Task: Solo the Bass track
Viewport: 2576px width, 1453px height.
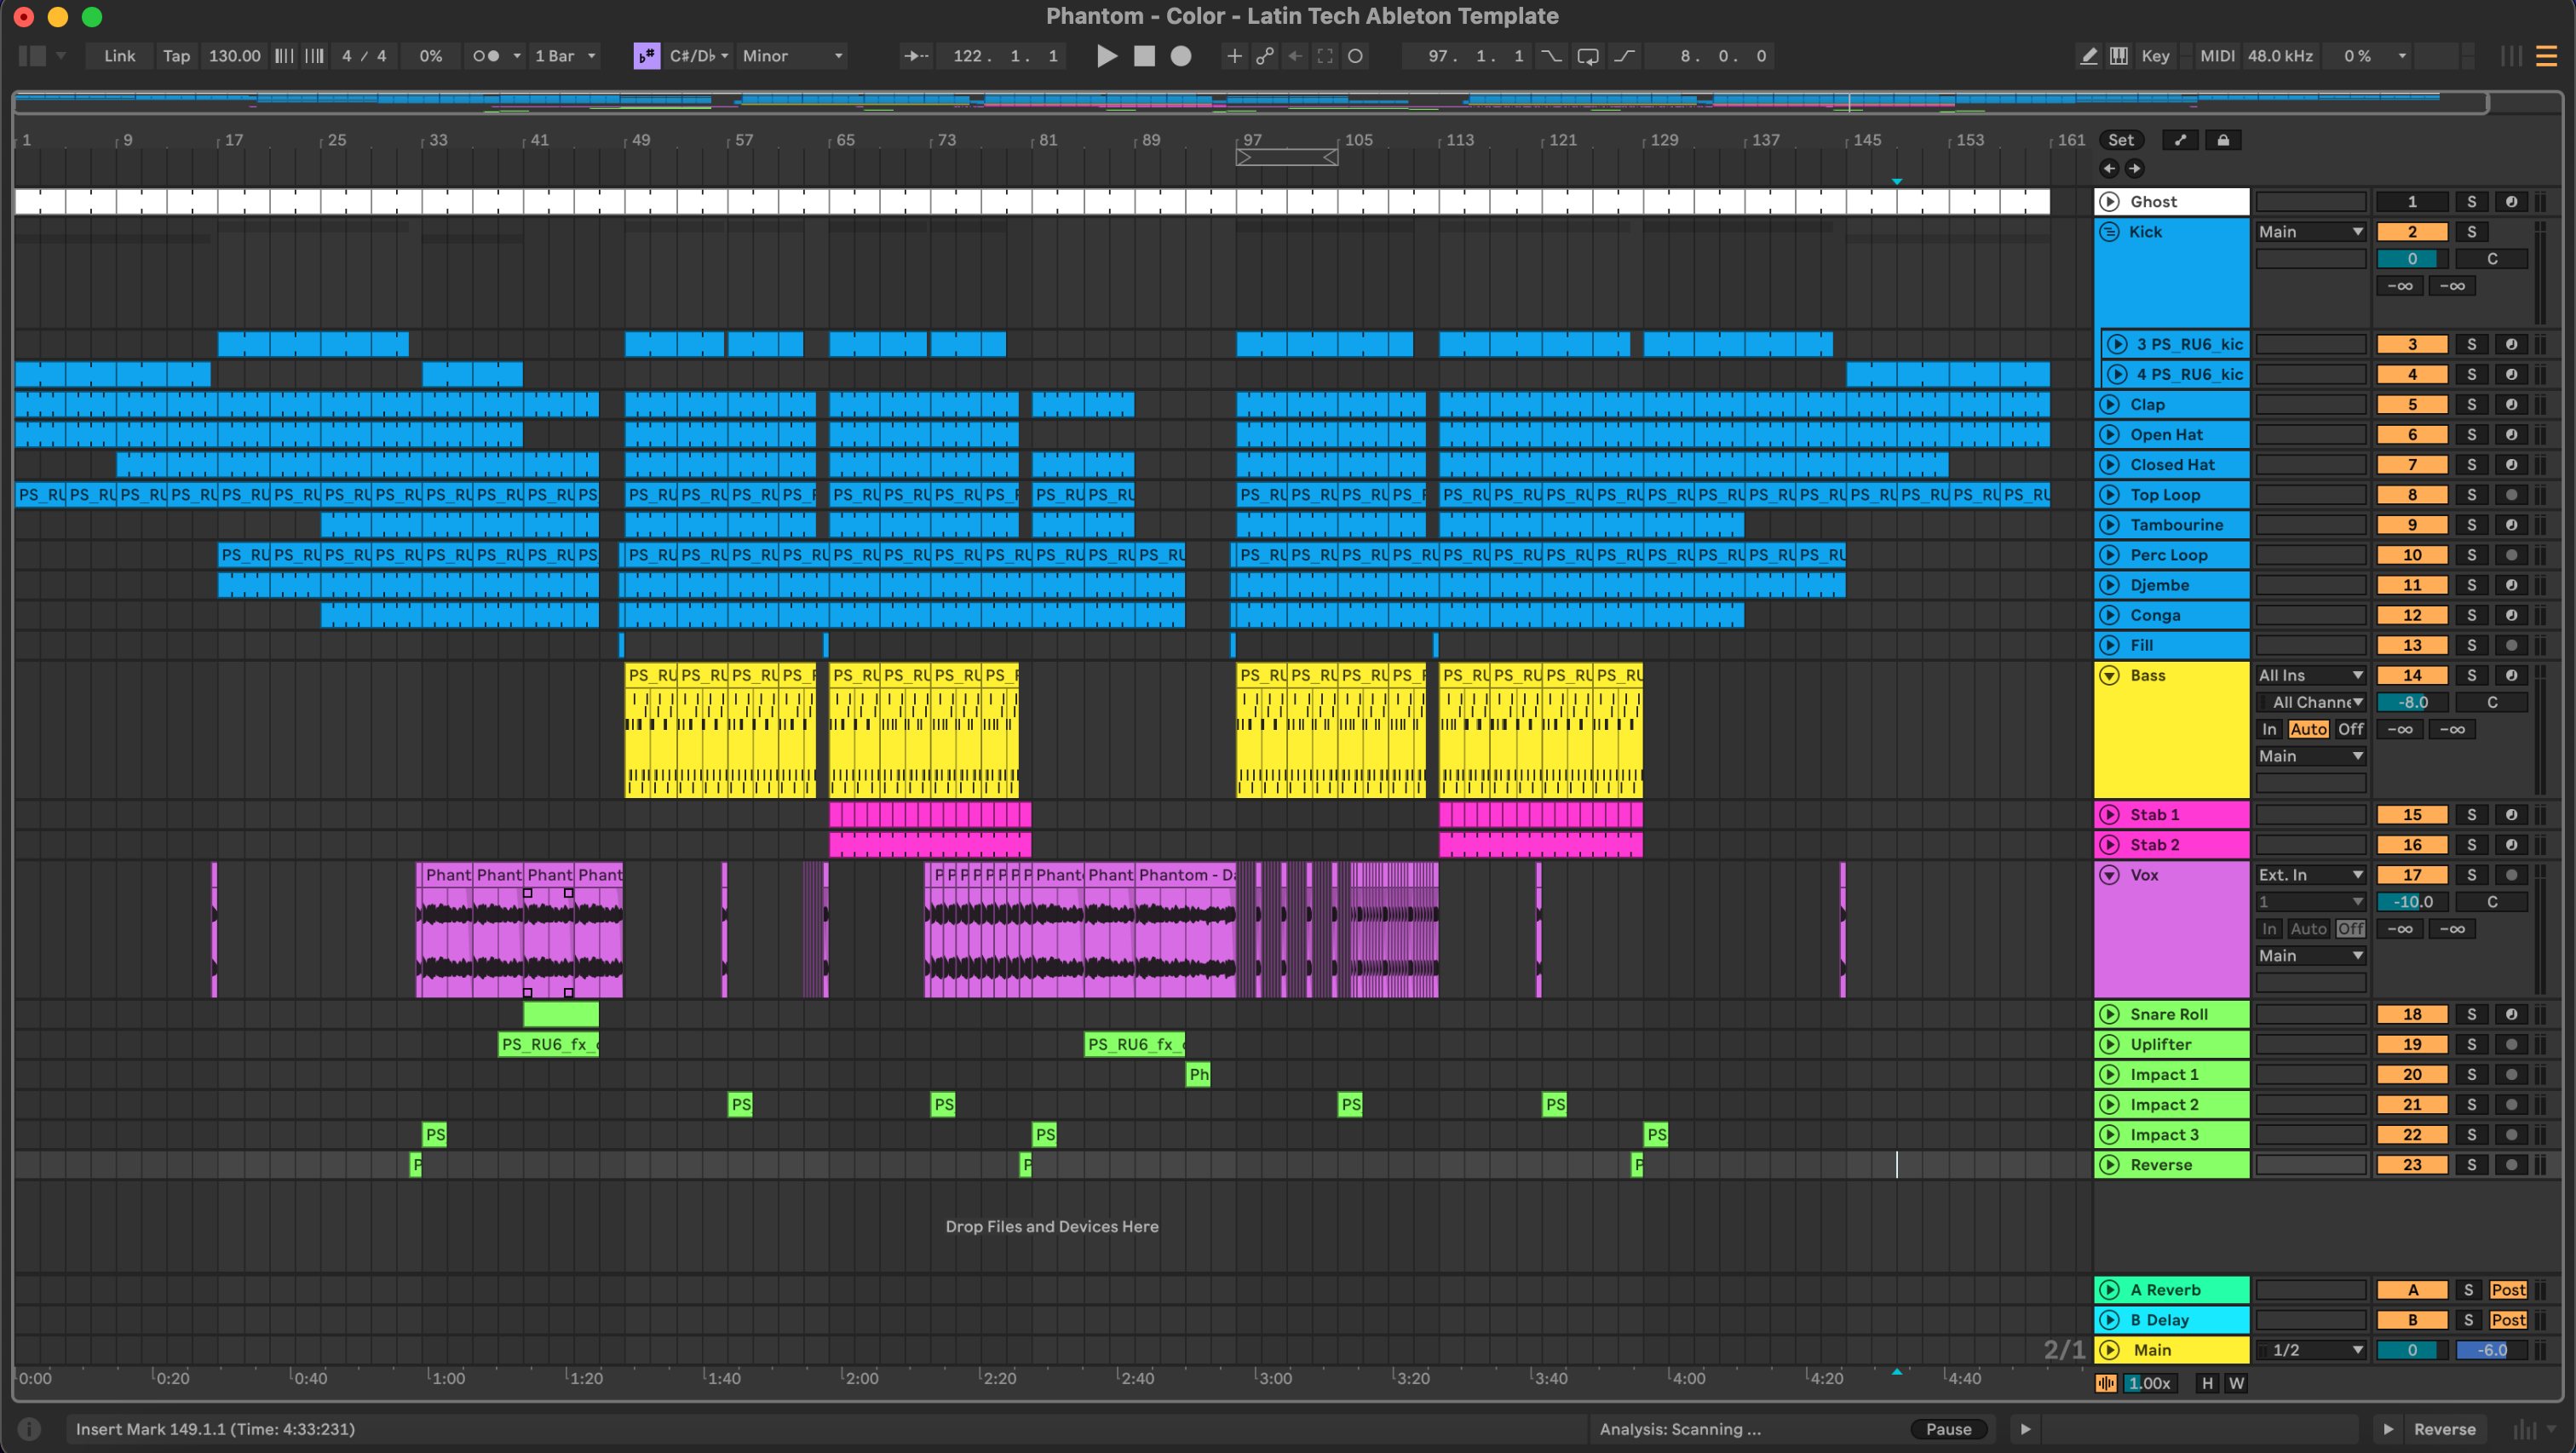Action: point(2471,675)
